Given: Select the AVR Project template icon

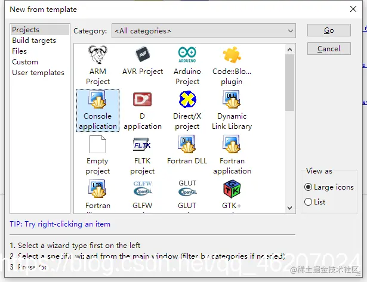Looking at the screenshot, I should [143, 55].
